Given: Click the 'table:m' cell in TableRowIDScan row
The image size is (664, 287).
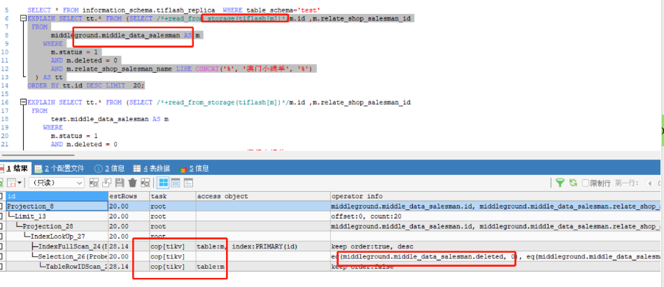Looking at the screenshot, I should coord(263,267).
